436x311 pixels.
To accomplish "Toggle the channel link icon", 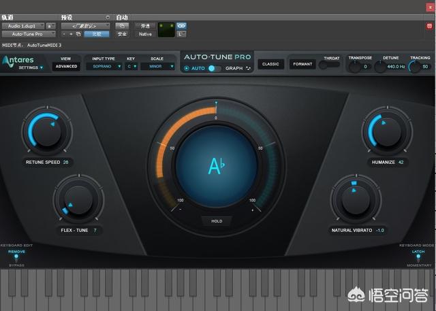I will 181,26.
